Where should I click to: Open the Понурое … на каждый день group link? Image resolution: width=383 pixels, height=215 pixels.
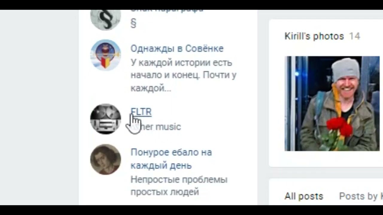coord(171,159)
